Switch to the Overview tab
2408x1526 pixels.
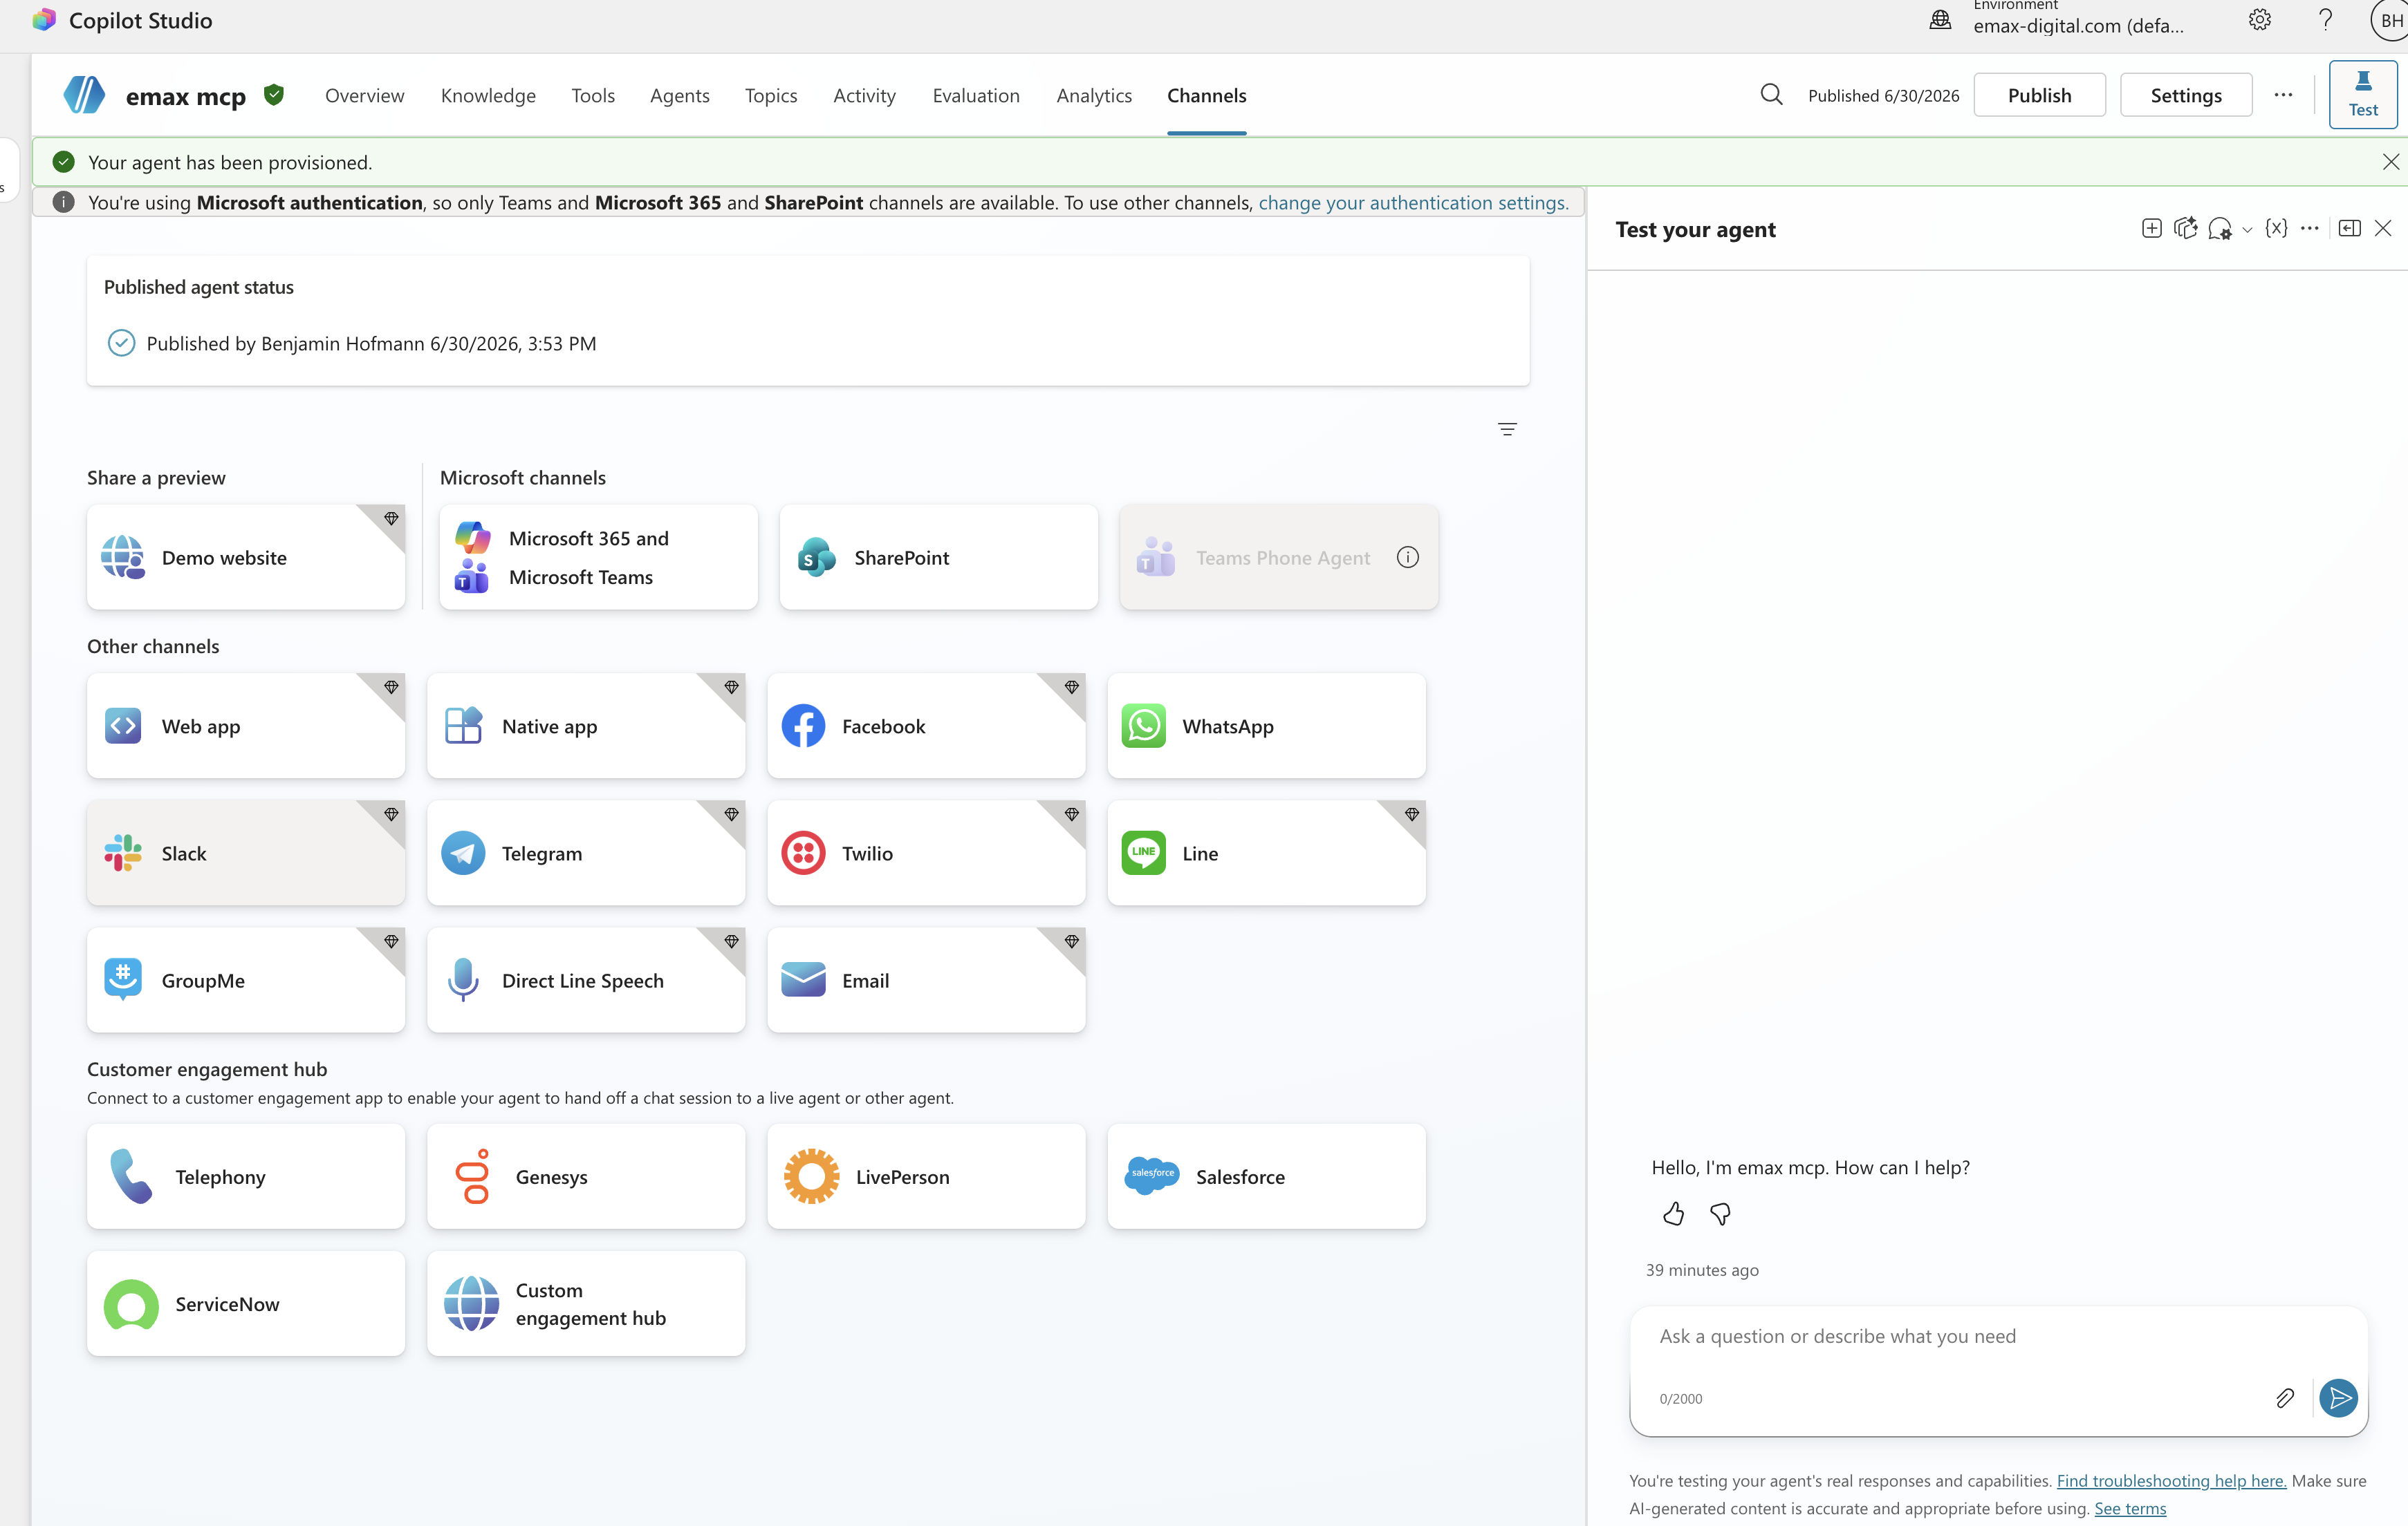[364, 95]
